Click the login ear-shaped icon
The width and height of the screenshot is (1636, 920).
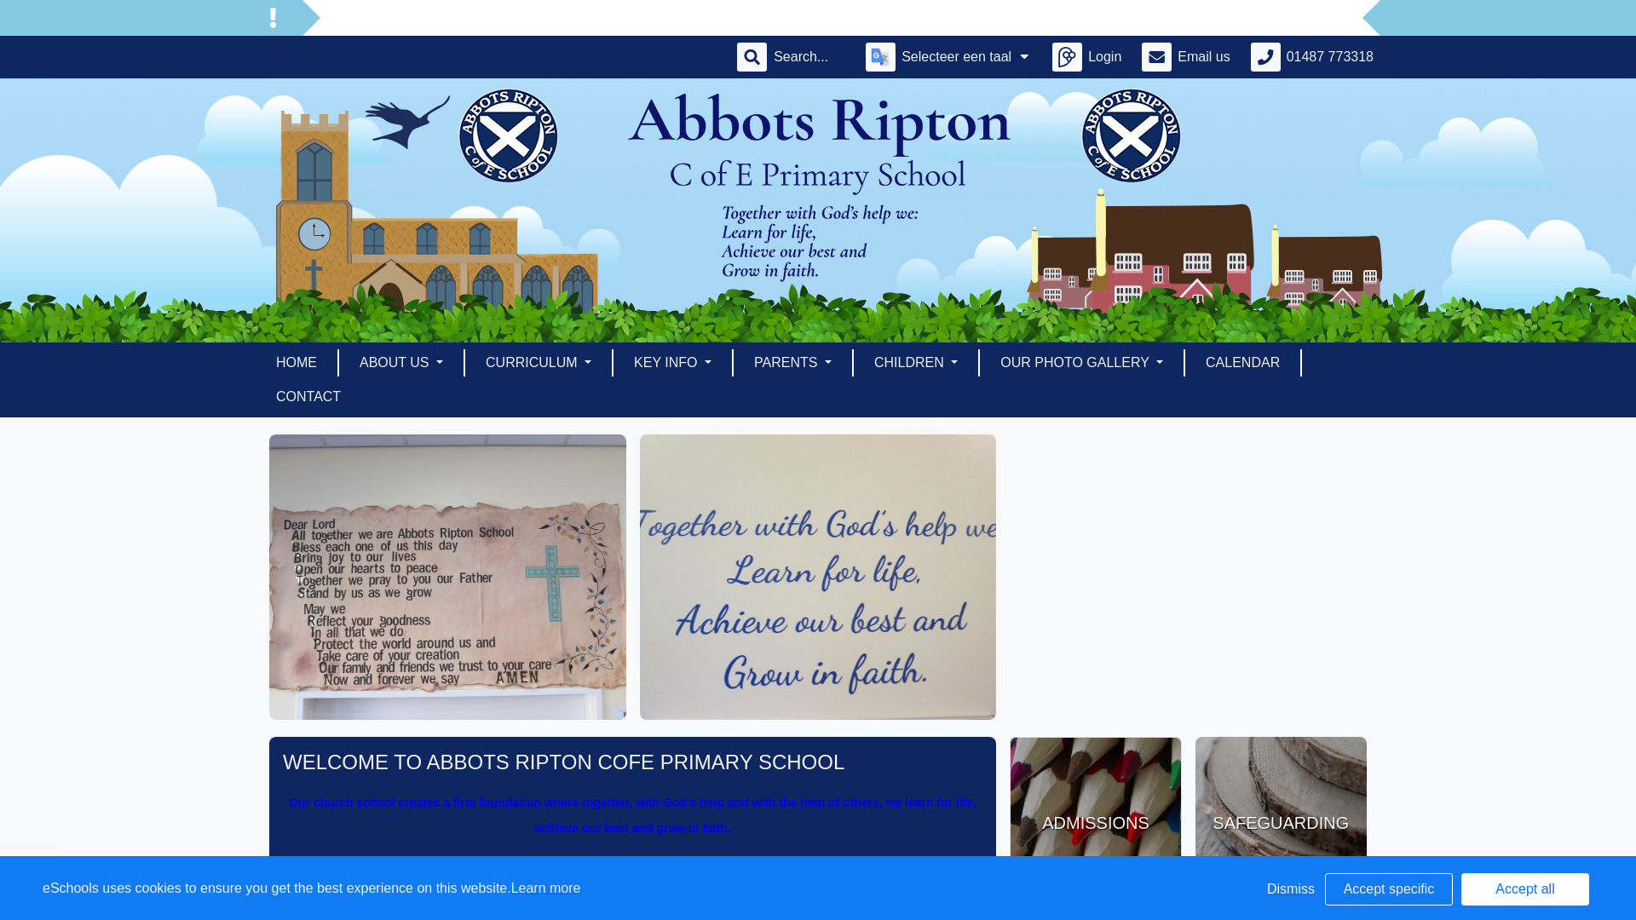(1067, 57)
